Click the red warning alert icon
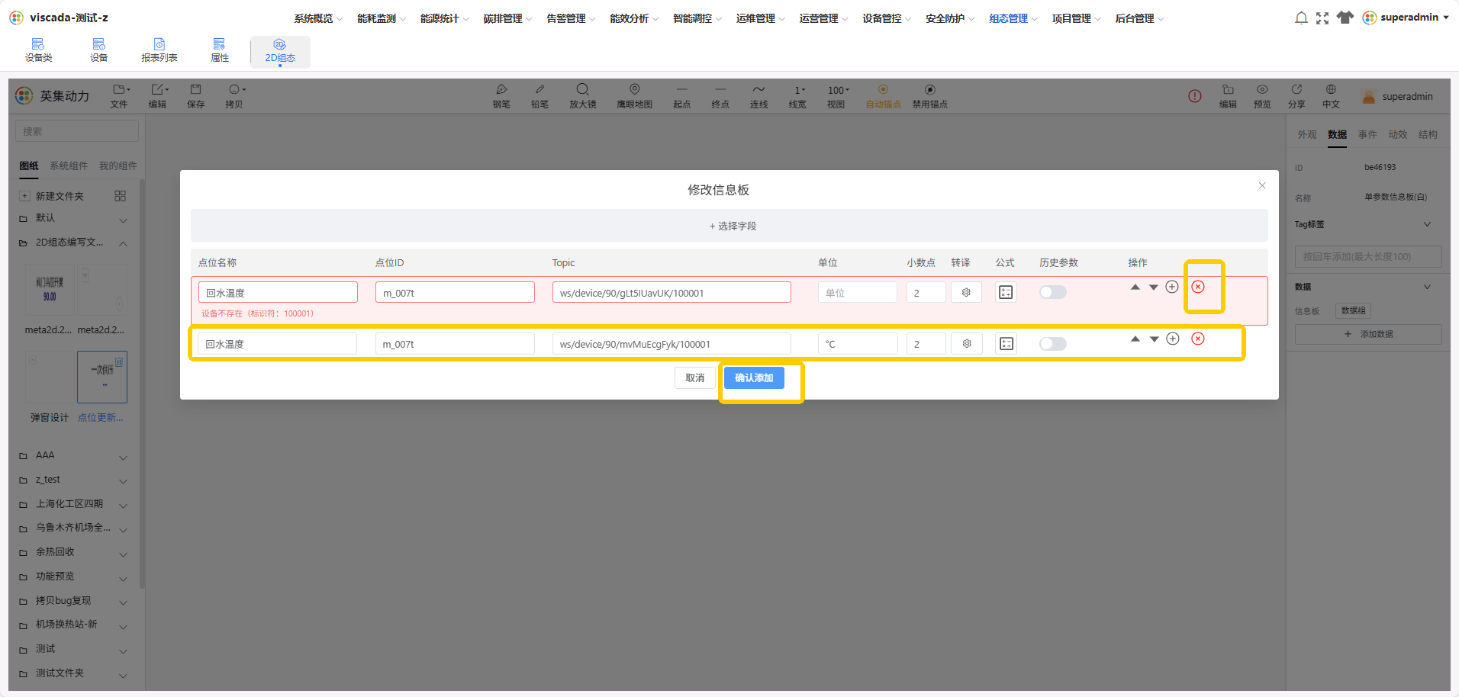 point(1195,96)
